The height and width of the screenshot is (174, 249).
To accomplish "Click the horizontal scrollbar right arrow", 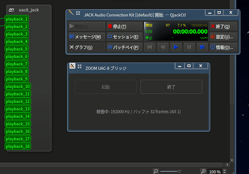I will [x=227, y=165].
